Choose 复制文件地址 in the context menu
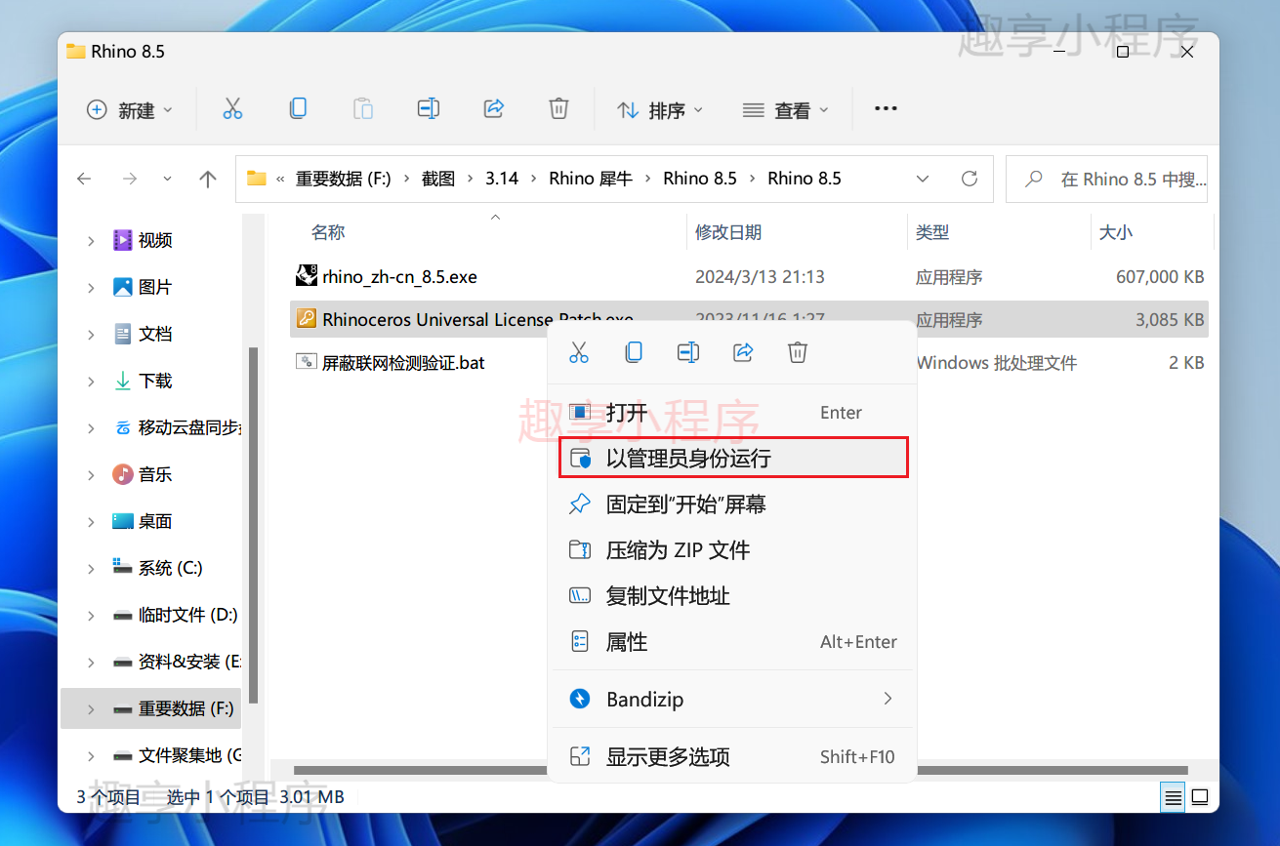The width and height of the screenshot is (1280, 846). [x=733, y=596]
